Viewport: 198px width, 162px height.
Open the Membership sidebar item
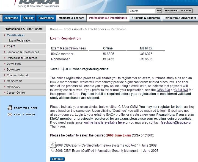tap(14, 81)
